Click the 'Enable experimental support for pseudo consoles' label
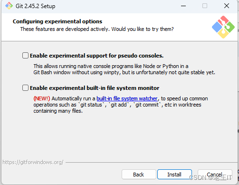 (x=96, y=56)
